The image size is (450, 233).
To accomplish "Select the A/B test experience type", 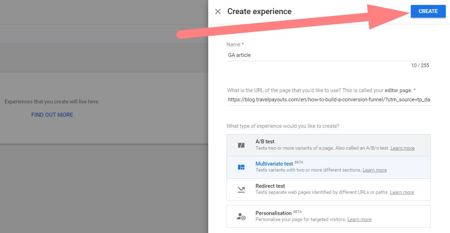I will (265, 142).
